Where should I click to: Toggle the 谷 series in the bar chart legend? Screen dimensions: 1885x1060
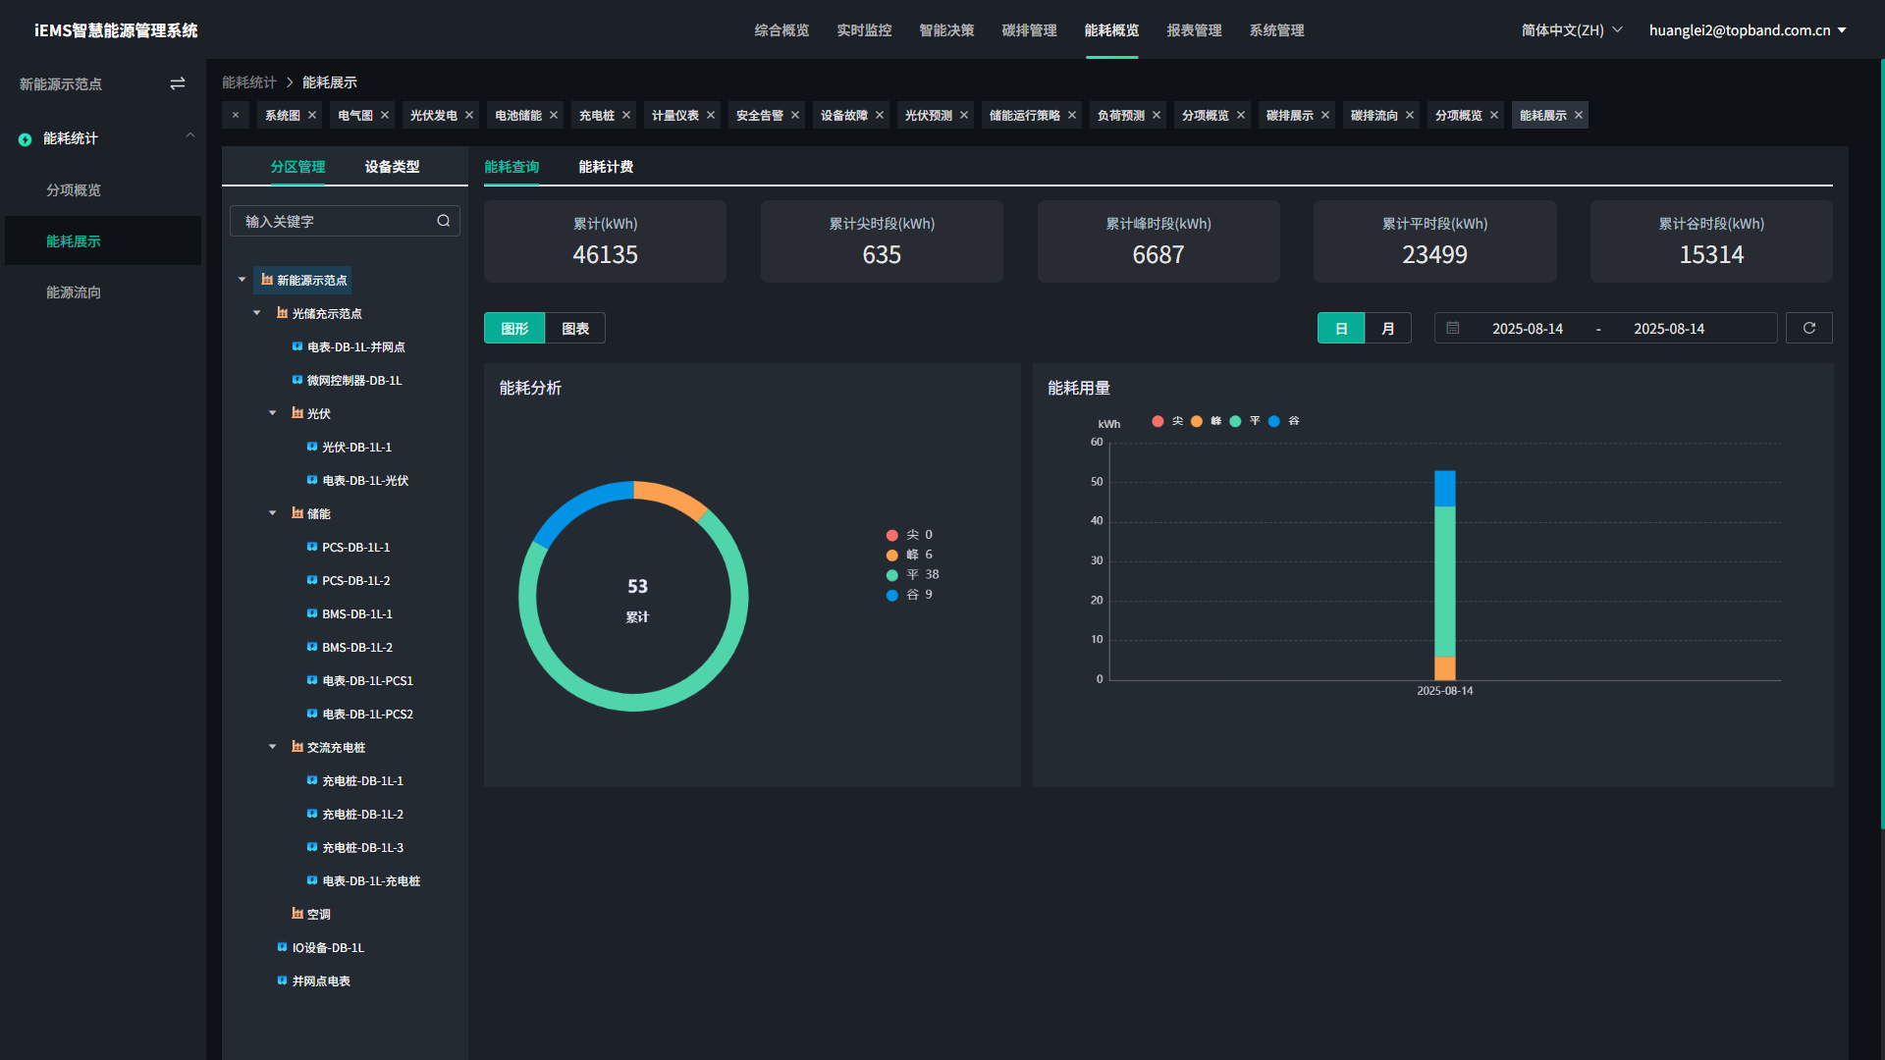pyautogui.click(x=1283, y=421)
